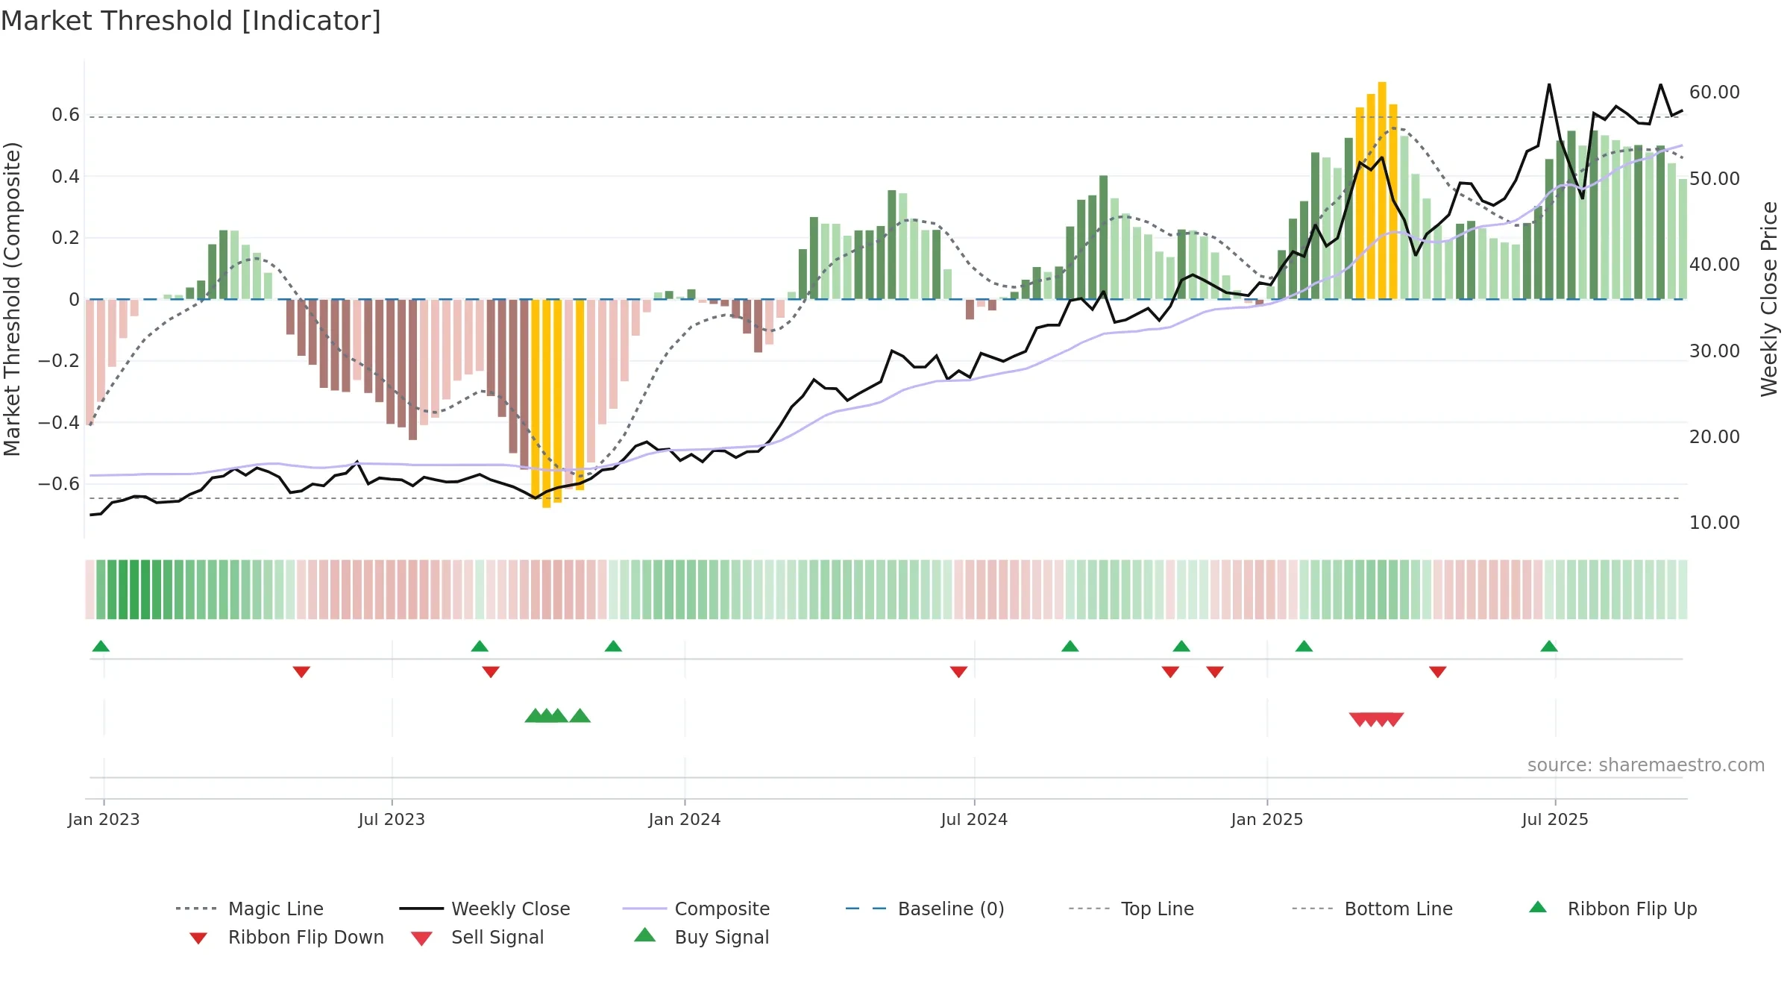1790x1007 pixels.
Task: Click the Weekly Close Price axis title
Action: click(1769, 299)
